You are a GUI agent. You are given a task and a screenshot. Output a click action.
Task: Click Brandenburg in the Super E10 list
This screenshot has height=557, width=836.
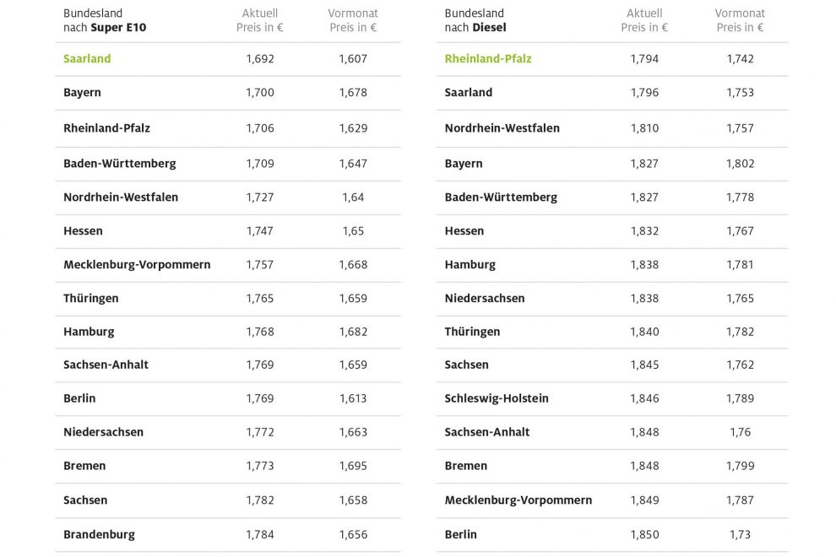(x=99, y=534)
